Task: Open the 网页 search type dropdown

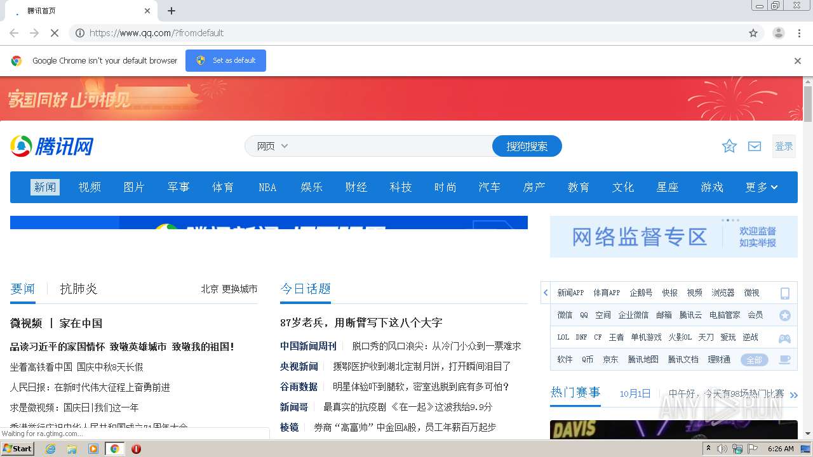Action: (272, 146)
